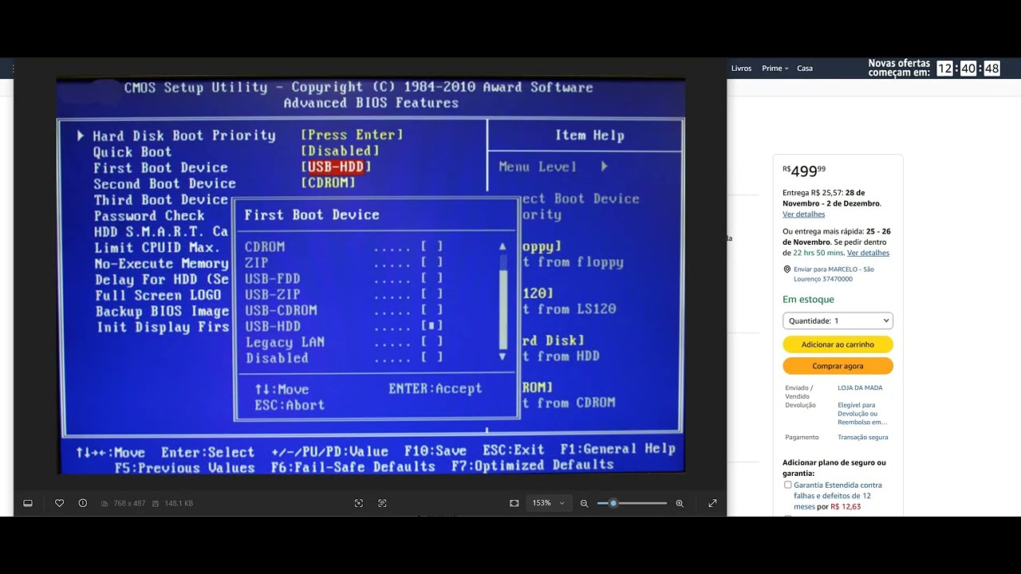Expand Hard Disk Boot Priority arrow
Screen dimensions: 1021x574
[81, 136]
